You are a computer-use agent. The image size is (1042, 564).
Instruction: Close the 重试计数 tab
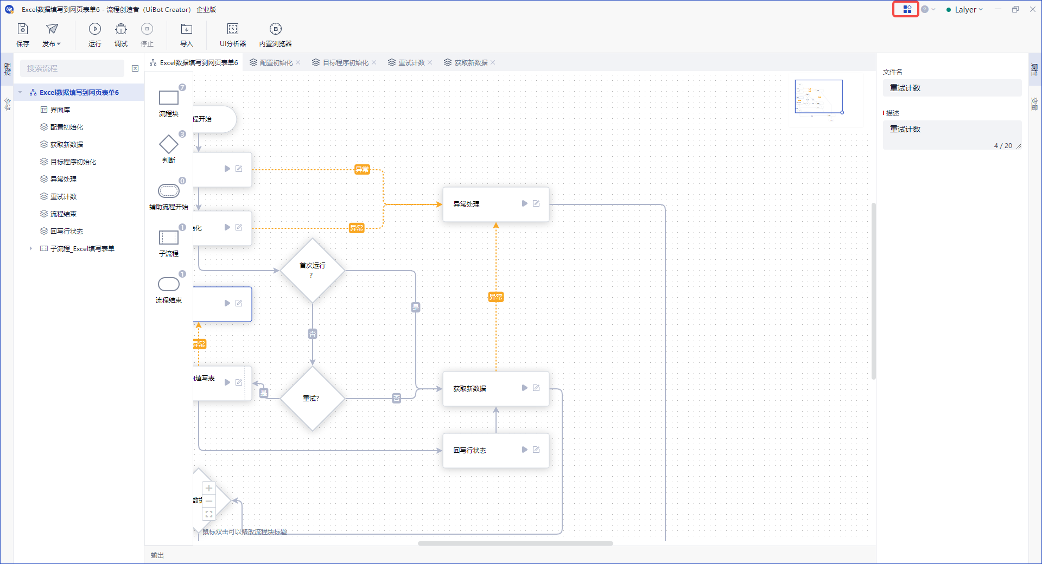tap(430, 62)
